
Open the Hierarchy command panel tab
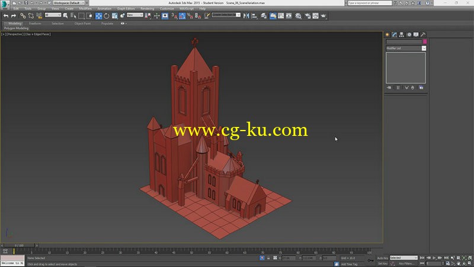[402, 34]
